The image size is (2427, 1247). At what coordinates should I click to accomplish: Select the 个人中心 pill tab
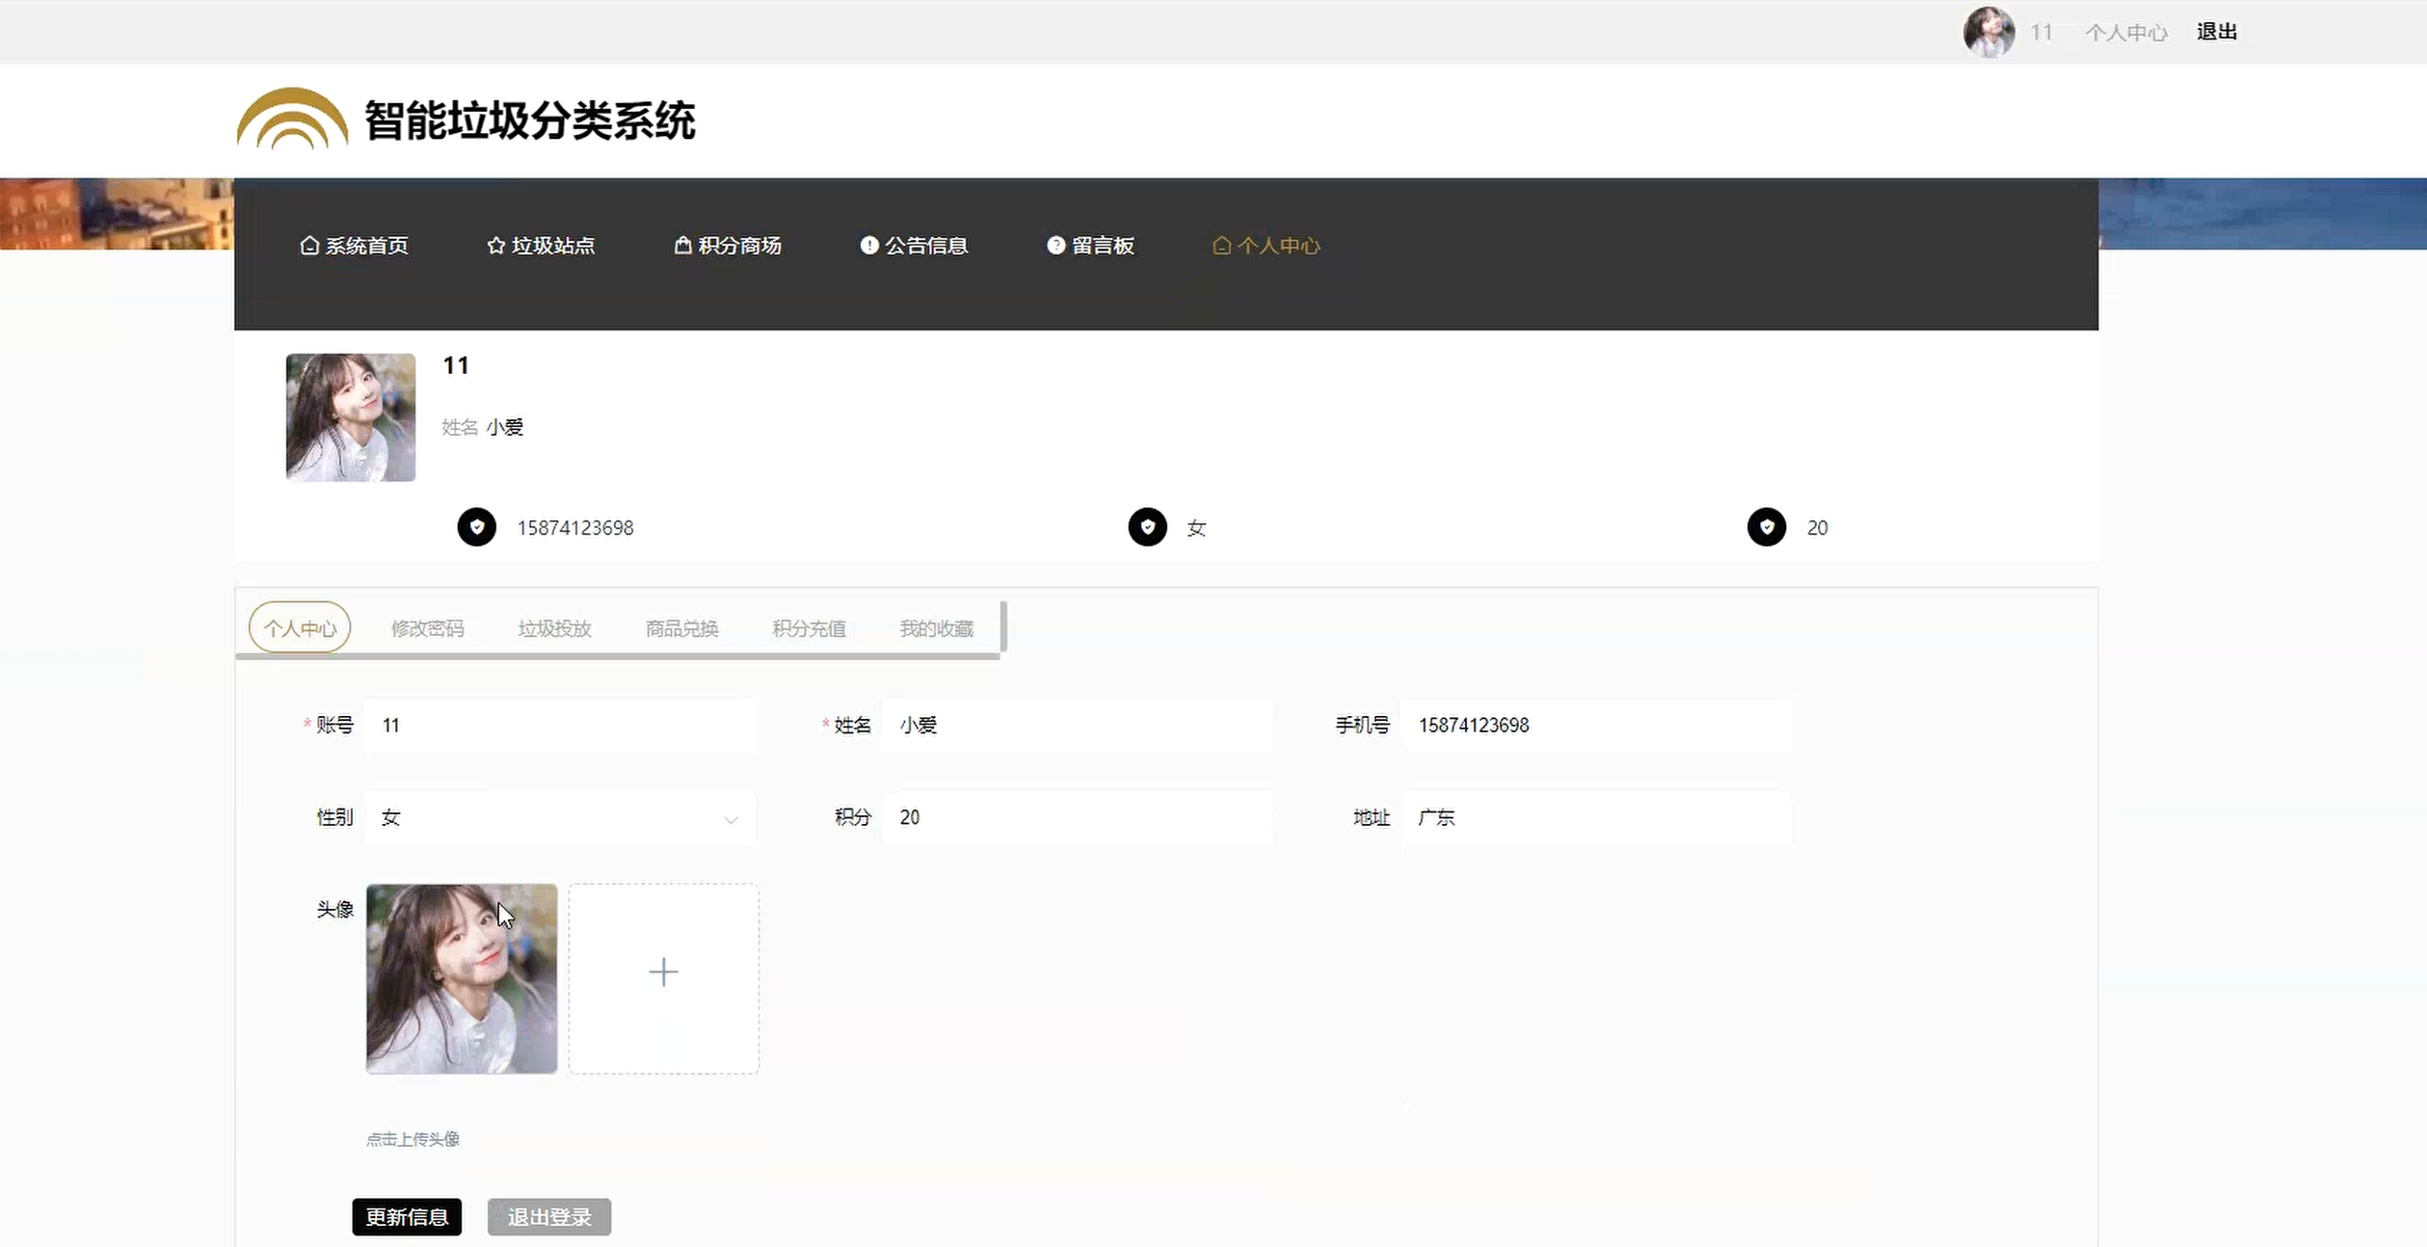[300, 628]
